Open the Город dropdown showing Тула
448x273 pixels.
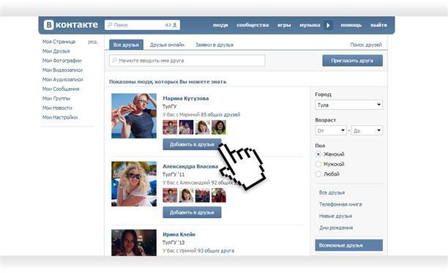tap(348, 105)
